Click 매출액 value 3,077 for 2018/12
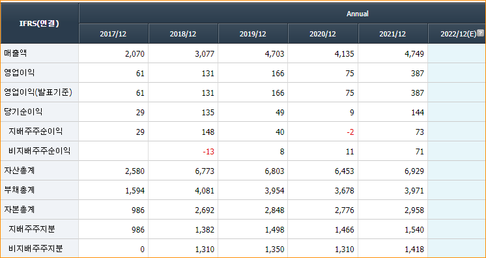This screenshot has height=258, width=486. (205, 54)
